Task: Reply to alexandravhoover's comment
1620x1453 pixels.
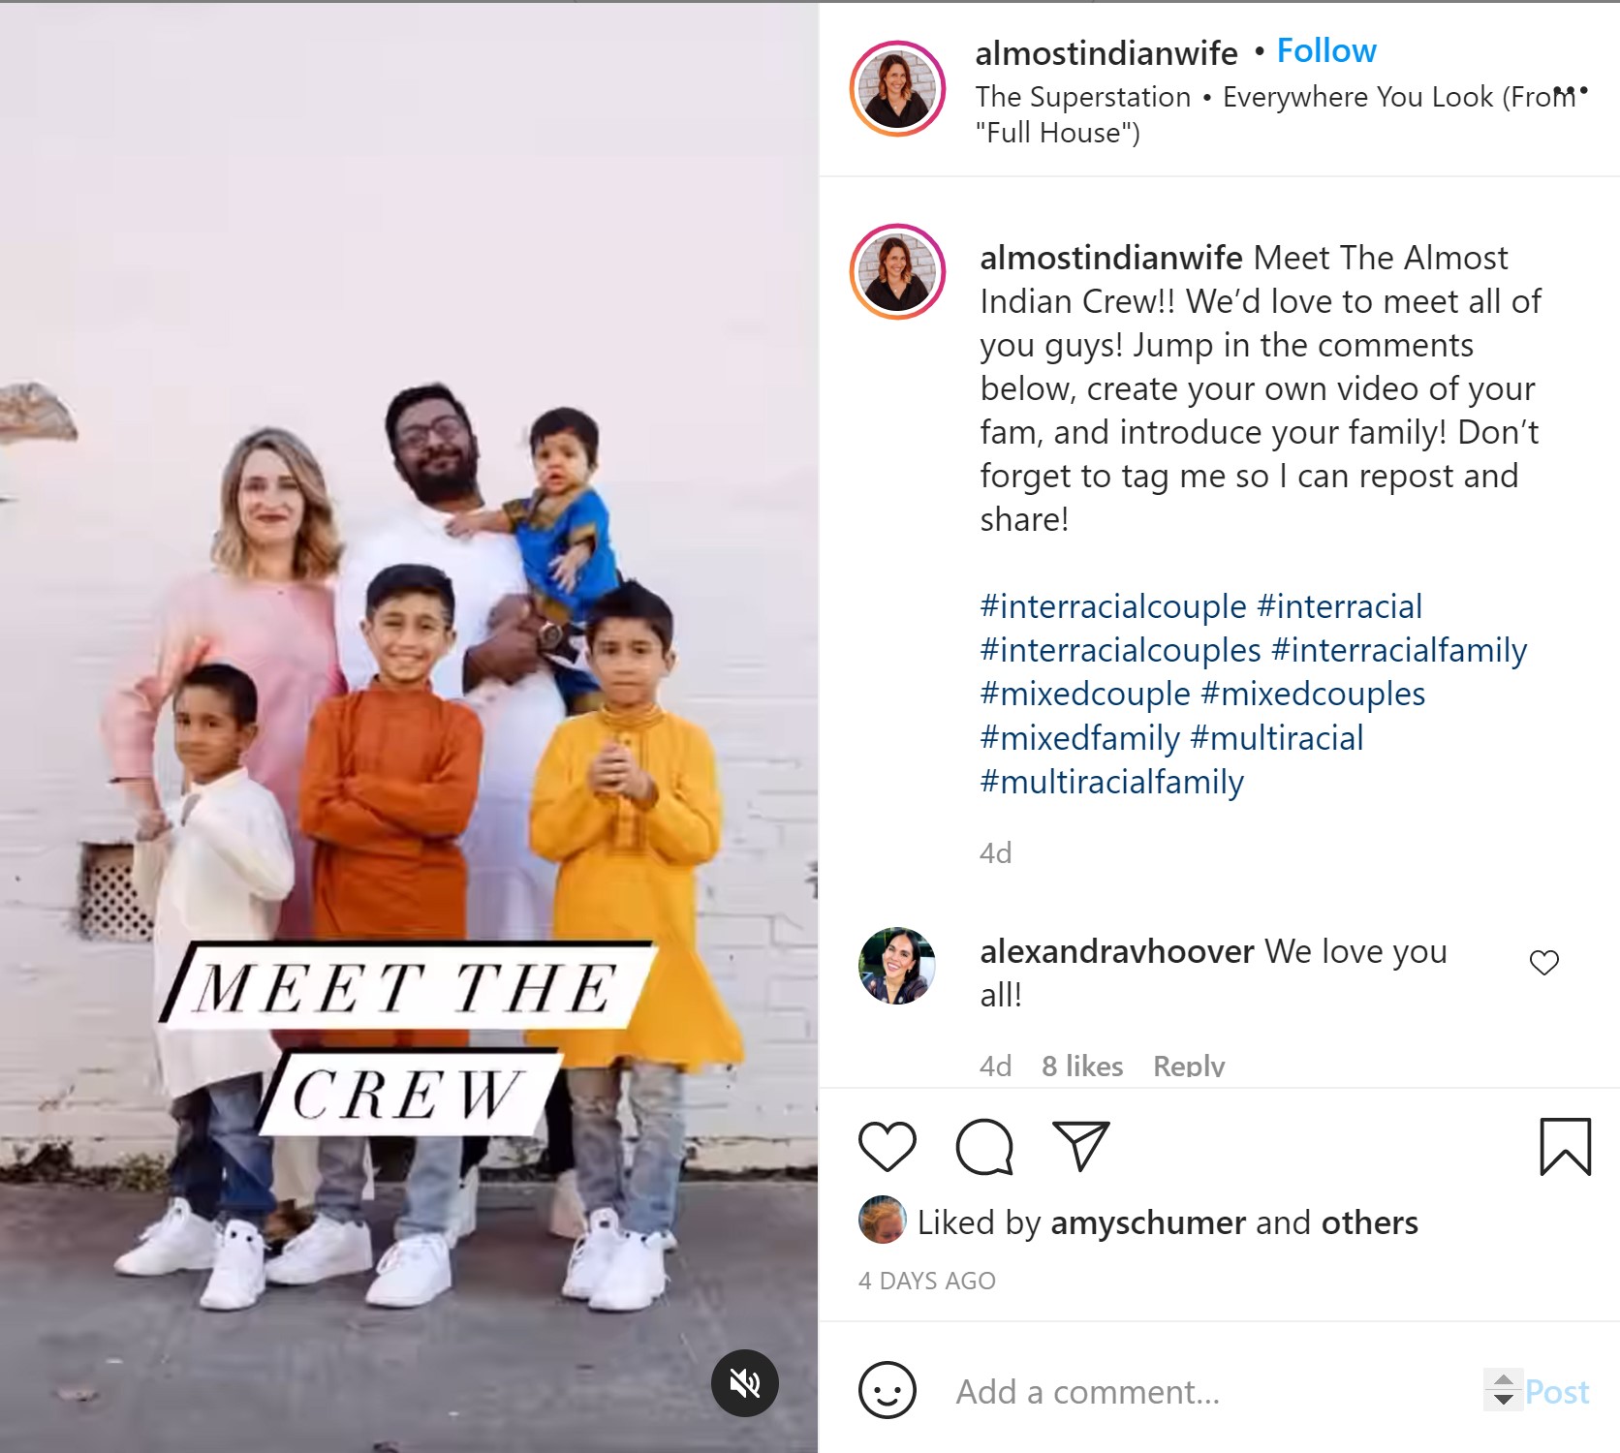Action: pyautogui.click(x=1189, y=1067)
